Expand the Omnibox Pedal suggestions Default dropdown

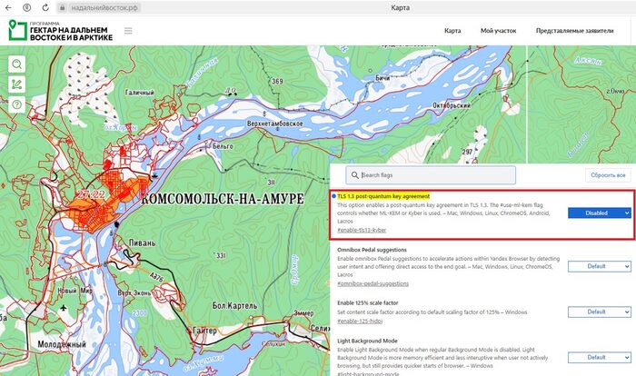pyautogui.click(x=599, y=266)
